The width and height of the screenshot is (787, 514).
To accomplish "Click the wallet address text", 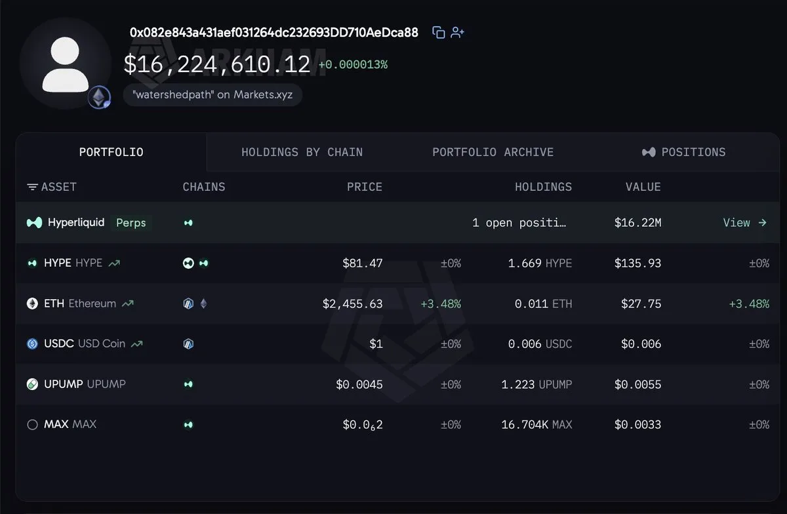I will pos(273,32).
